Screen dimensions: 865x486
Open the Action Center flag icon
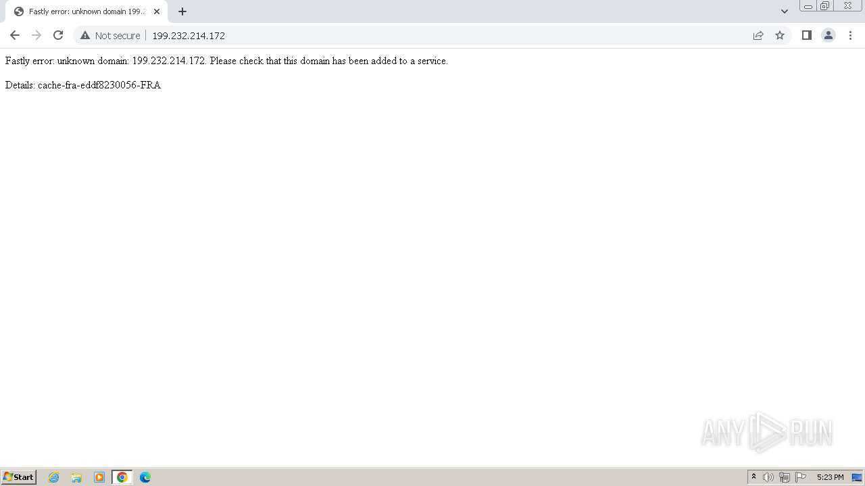(x=801, y=477)
